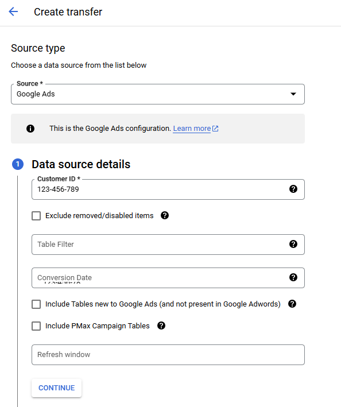This screenshot has height=407, width=341.
Task: Open the help icon for Conversion Date
Action: (x=293, y=277)
